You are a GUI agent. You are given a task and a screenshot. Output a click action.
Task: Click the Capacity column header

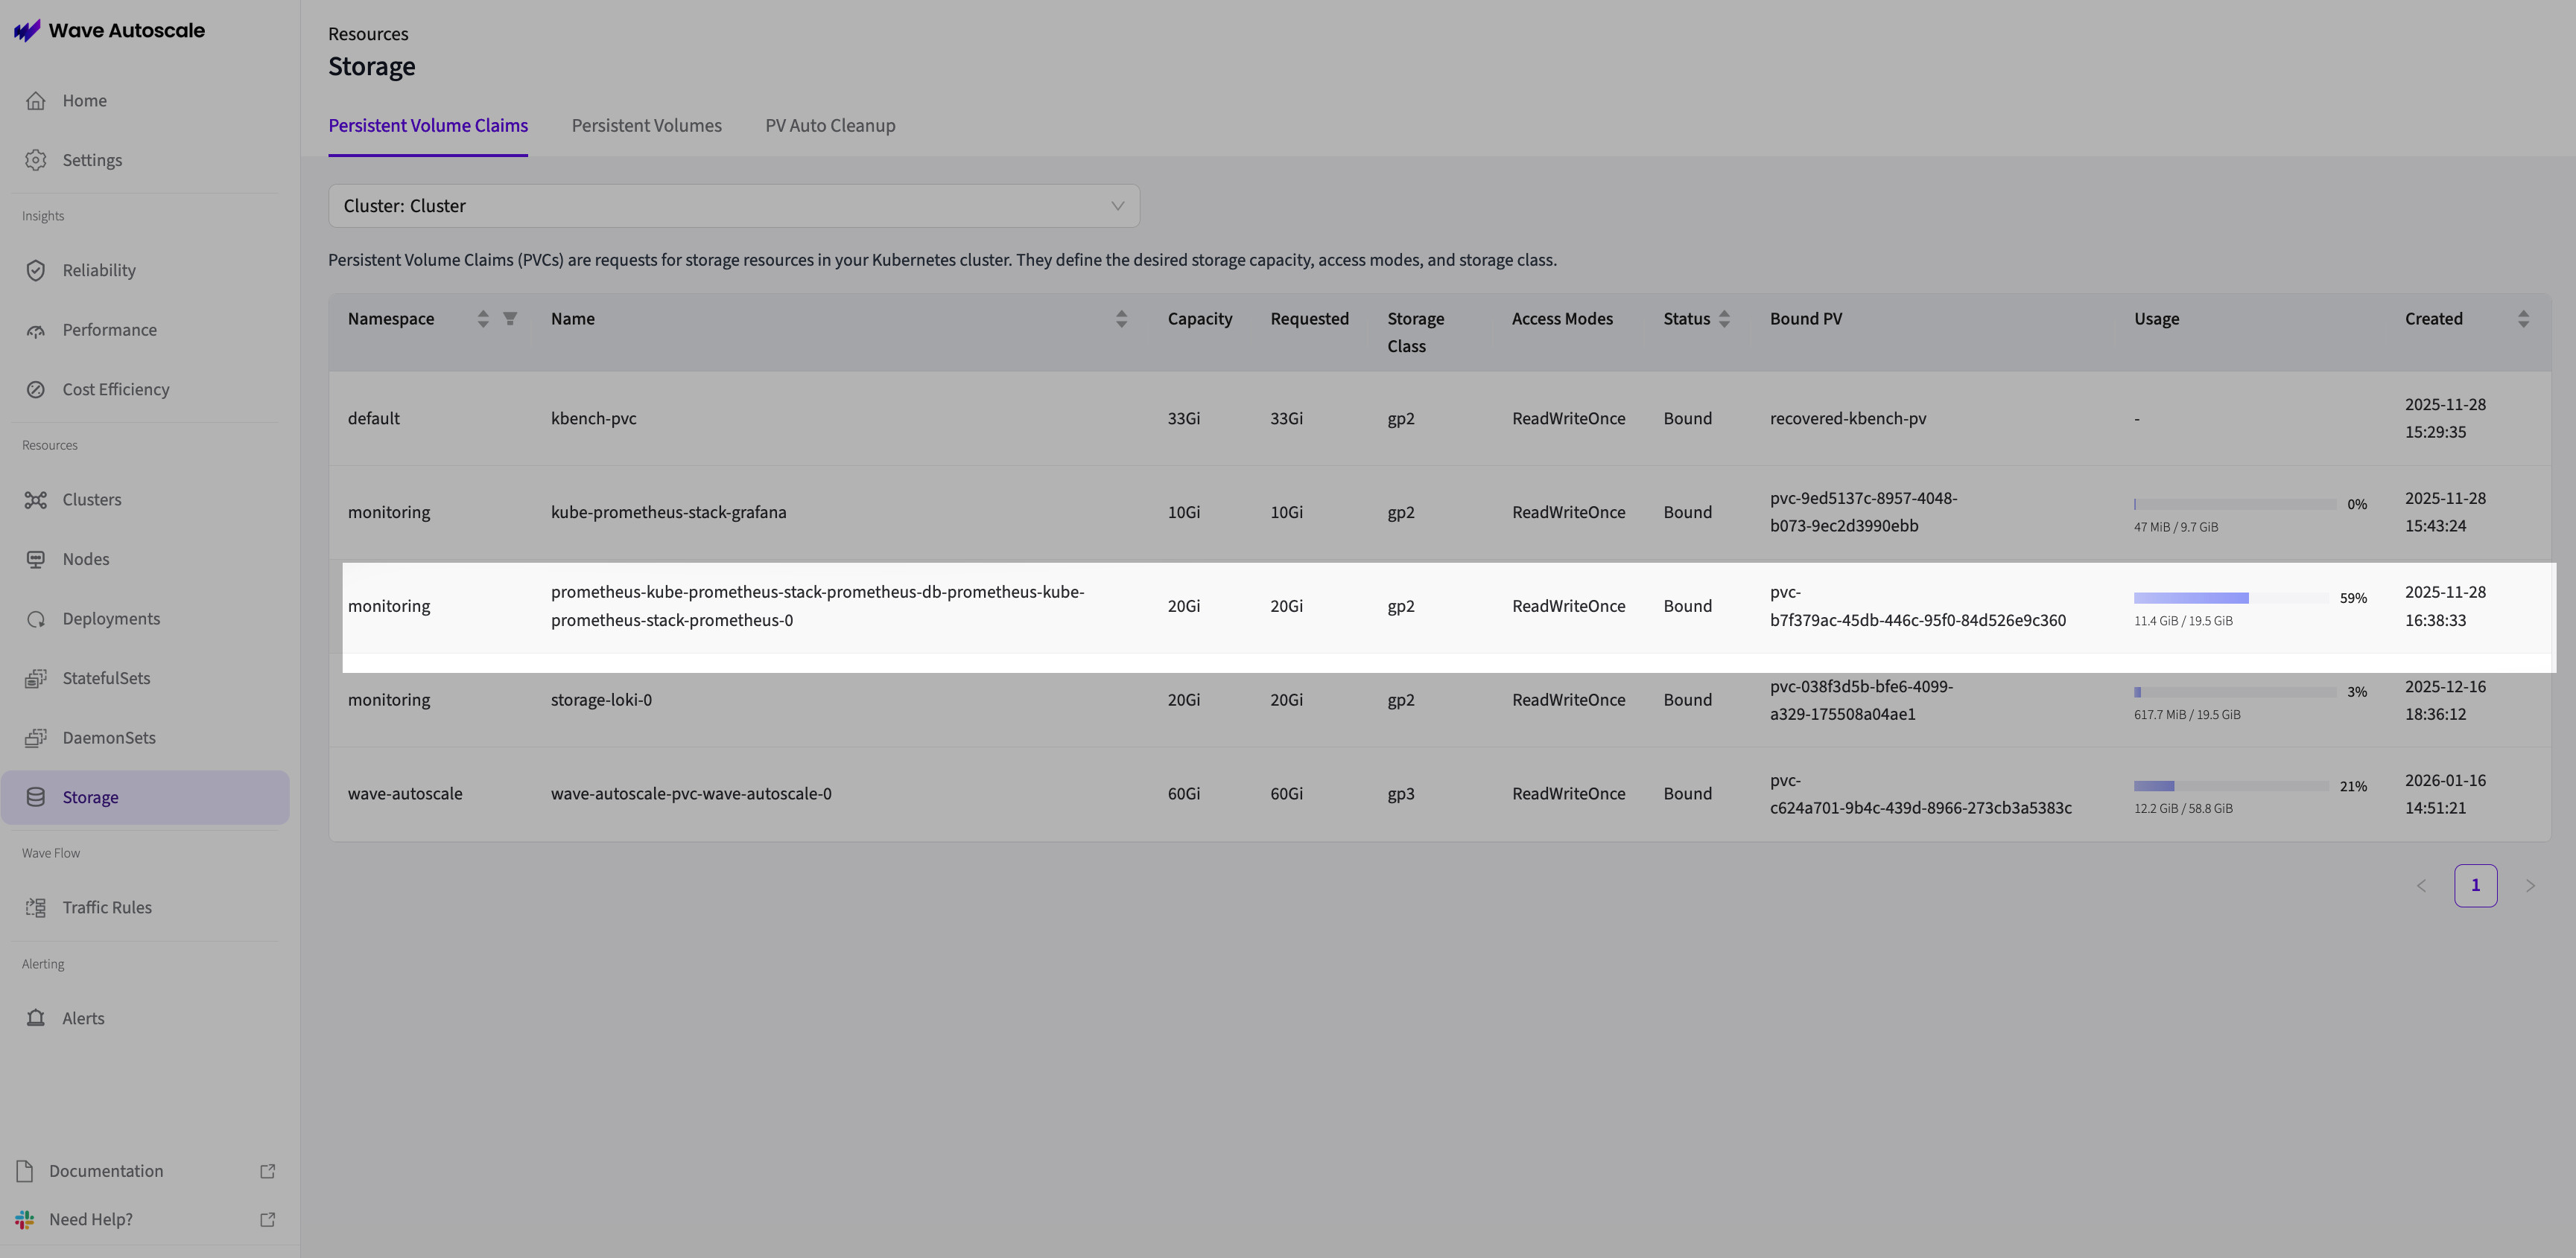click(x=1200, y=319)
